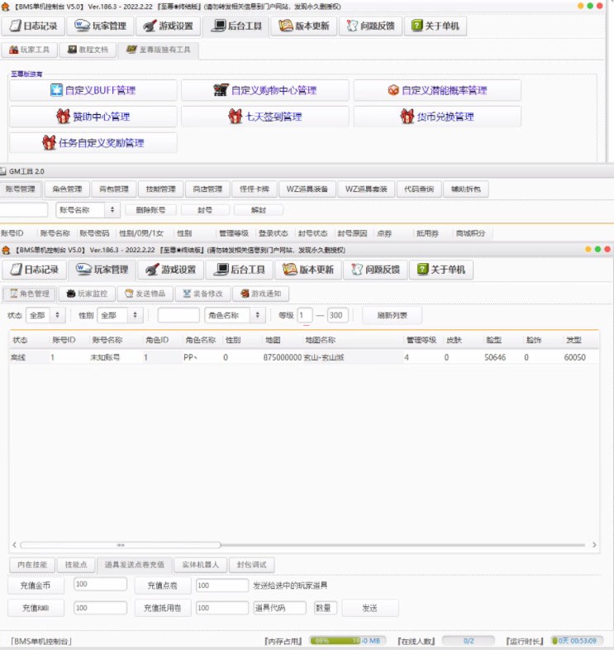Screen dimensions: 614x650
Task: Switch to the 技能点 bottom tab
Action: point(76,565)
